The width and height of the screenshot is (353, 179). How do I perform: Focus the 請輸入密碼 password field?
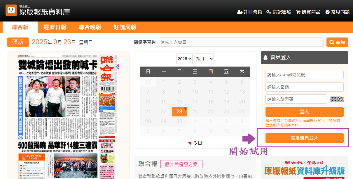point(305,87)
